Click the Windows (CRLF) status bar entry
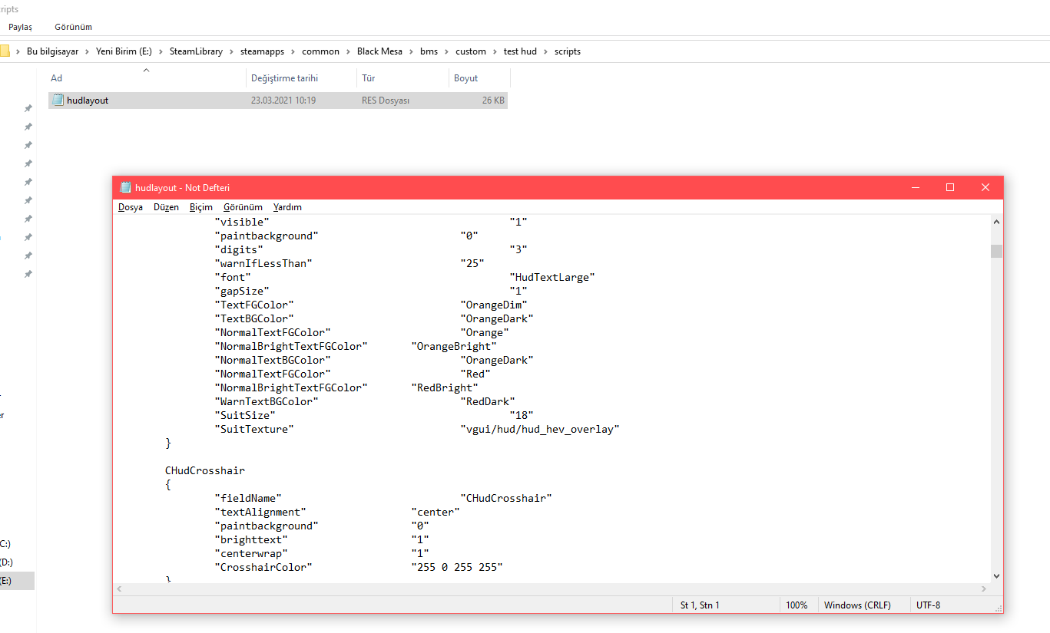The image size is (1050, 633). (857, 605)
